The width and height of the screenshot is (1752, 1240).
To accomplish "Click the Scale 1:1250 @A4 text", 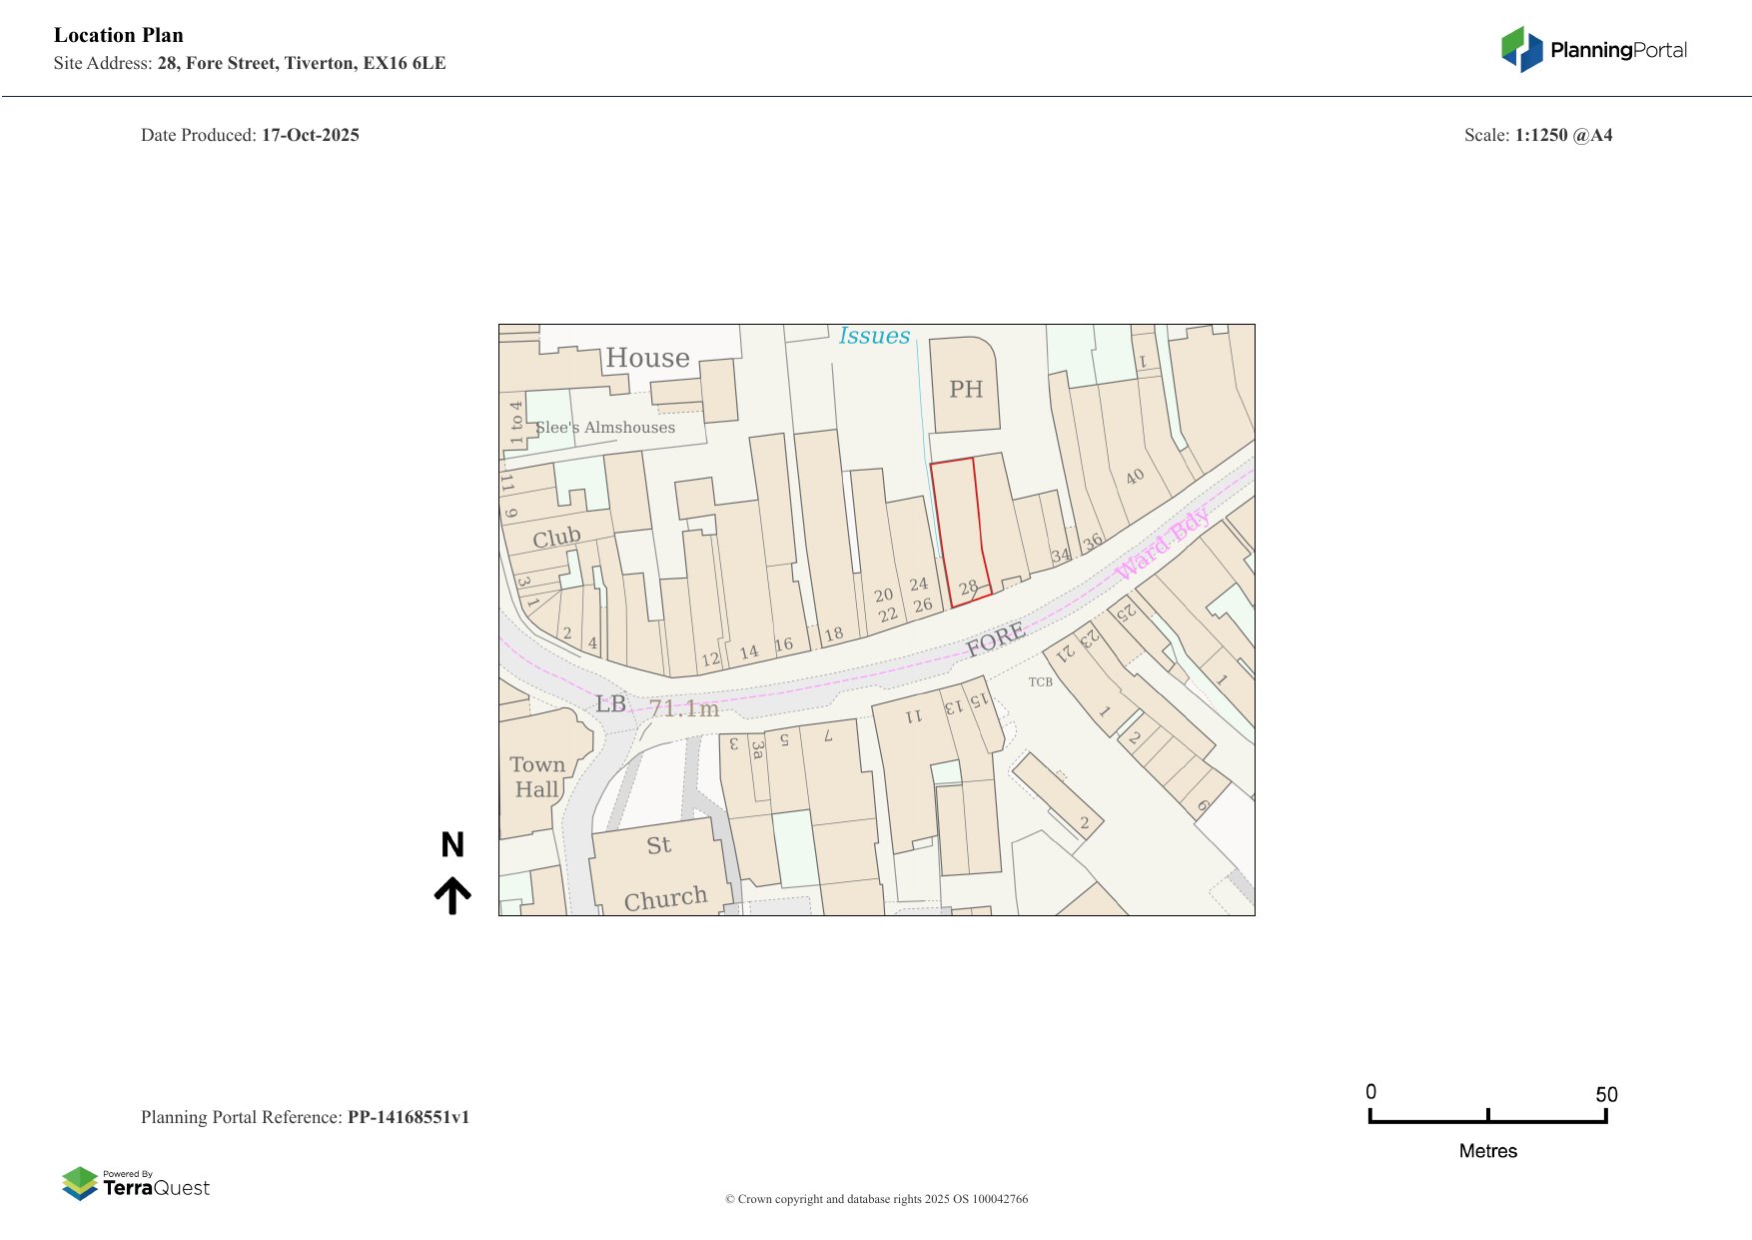I will coord(1537,135).
